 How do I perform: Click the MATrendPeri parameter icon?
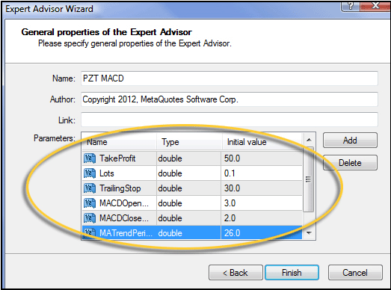(x=90, y=233)
